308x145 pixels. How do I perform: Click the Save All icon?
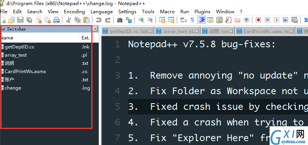(29, 20)
